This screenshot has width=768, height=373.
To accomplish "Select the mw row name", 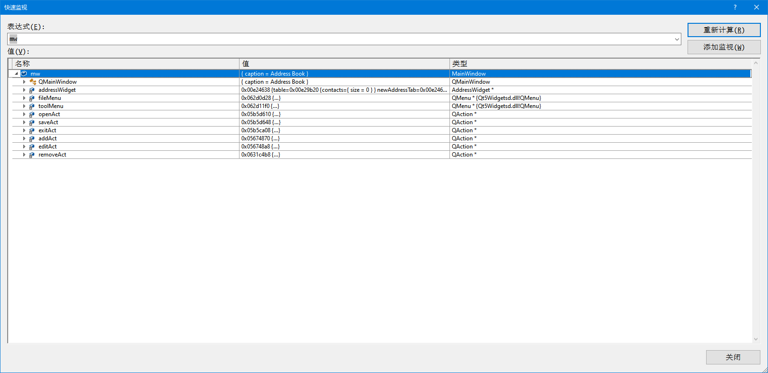I will click(x=35, y=74).
